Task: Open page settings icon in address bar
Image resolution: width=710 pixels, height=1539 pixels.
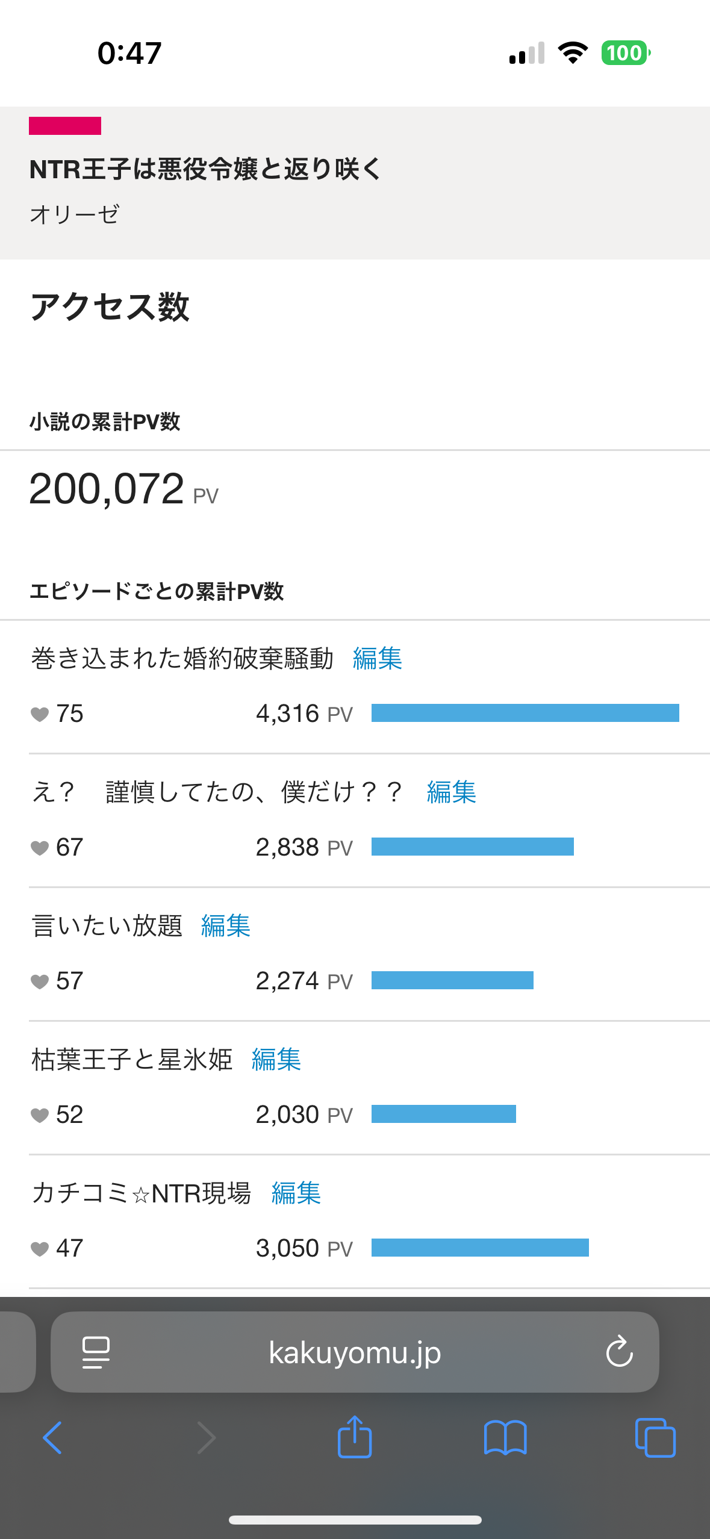Action: click(96, 1352)
